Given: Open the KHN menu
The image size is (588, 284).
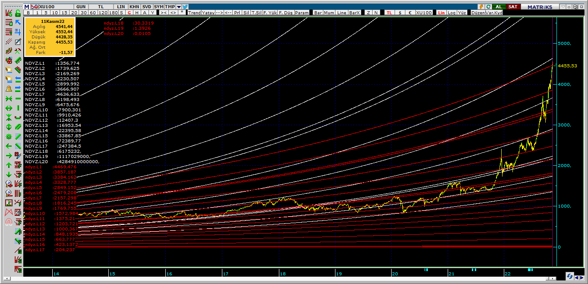Looking at the screenshot, I should [134, 7].
